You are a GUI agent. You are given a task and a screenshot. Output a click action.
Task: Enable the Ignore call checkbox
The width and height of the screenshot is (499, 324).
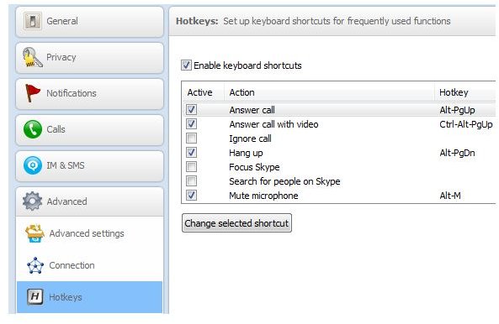[x=191, y=138]
